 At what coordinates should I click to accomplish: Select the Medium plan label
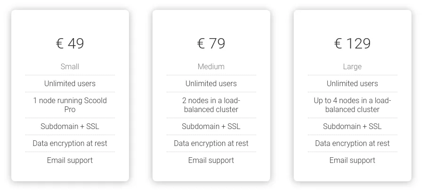point(211,66)
